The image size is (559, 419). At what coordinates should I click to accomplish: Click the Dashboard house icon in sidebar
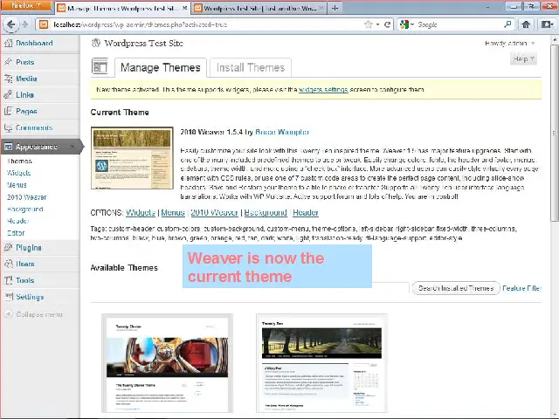[x=8, y=43]
